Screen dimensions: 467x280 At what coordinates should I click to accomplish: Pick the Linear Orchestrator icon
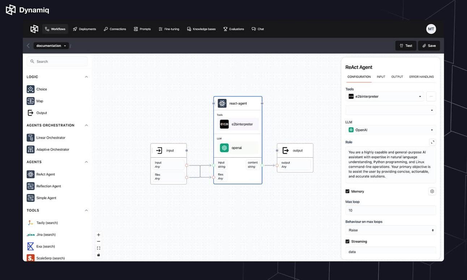tap(31, 137)
